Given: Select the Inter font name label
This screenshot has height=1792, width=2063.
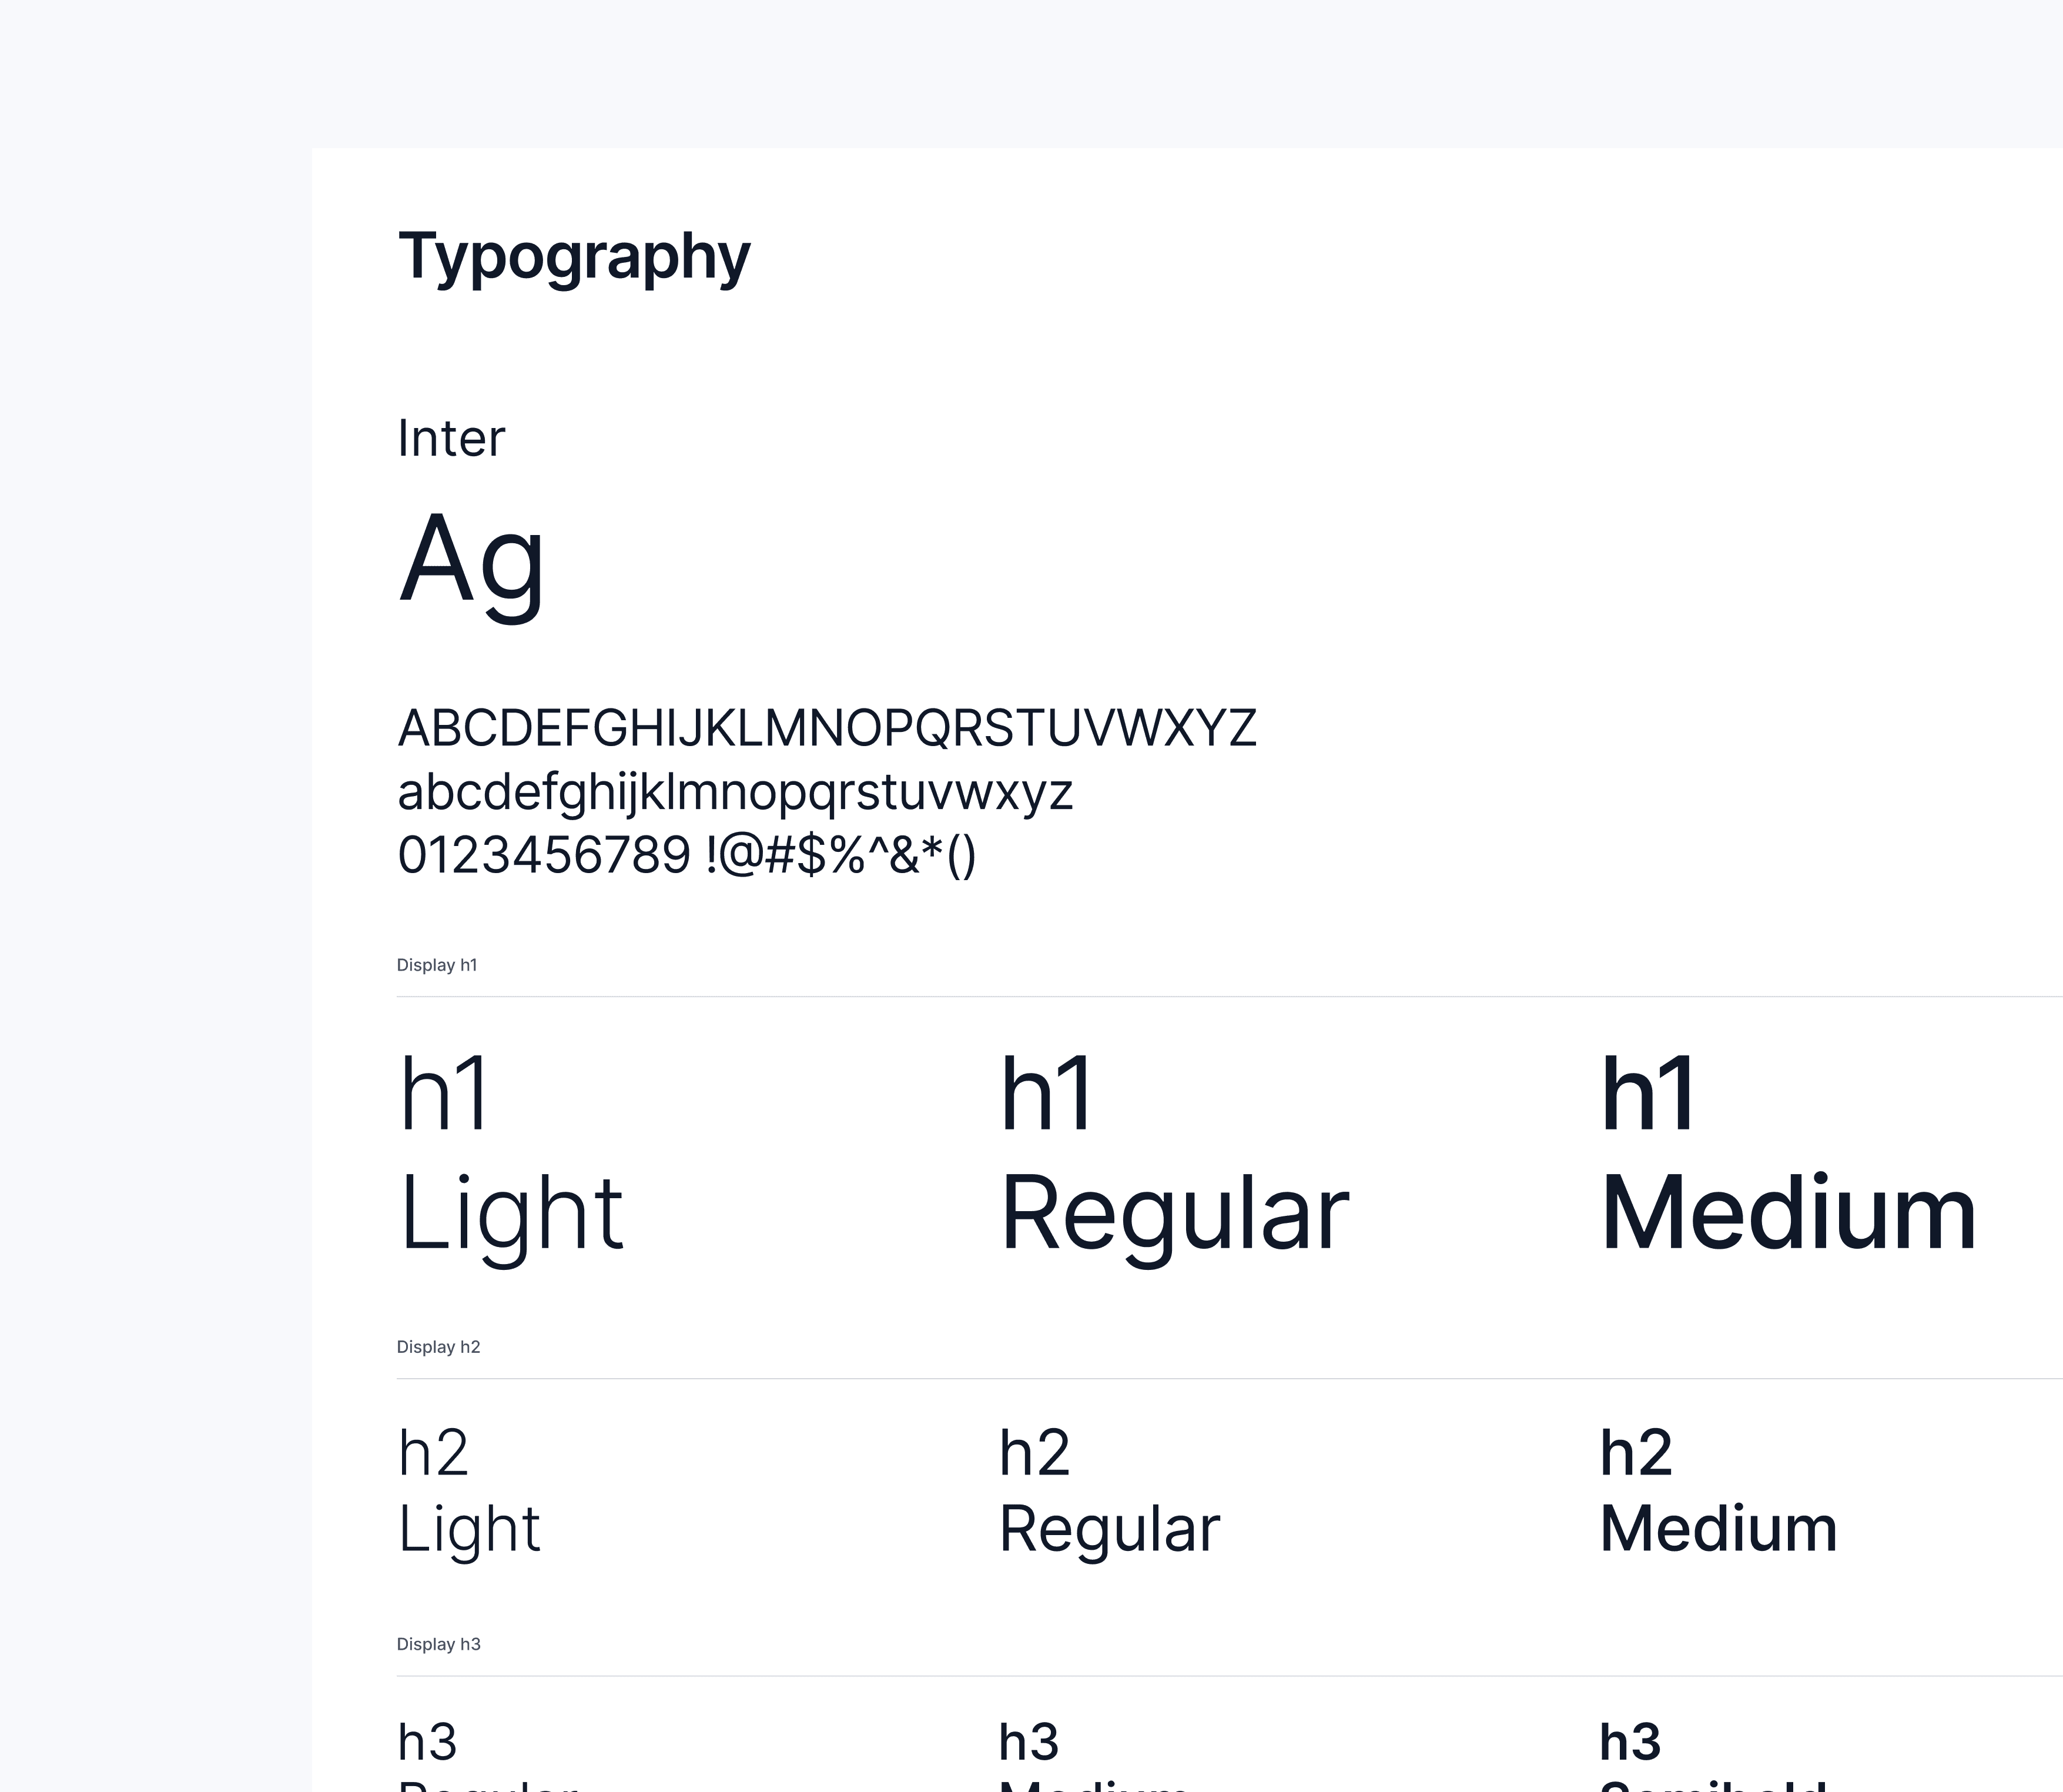Looking at the screenshot, I should pyautogui.click(x=451, y=438).
